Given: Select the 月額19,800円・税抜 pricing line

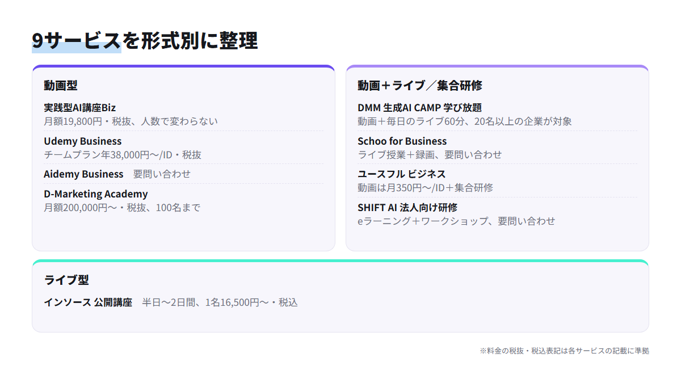Looking at the screenshot, I should pyautogui.click(x=131, y=121).
